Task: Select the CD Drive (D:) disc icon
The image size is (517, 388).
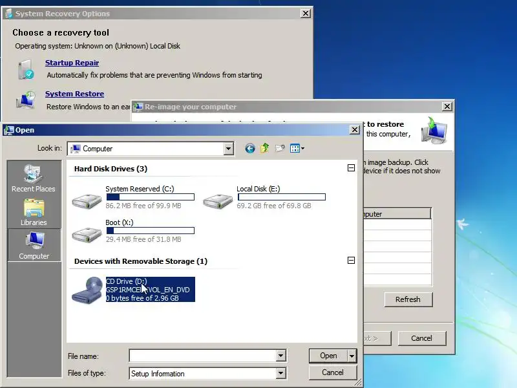Action: pyautogui.click(x=87, y=290)
